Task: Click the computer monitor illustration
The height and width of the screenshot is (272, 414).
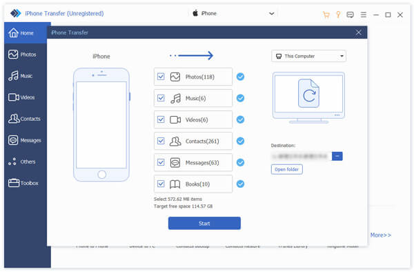Action: coord(308,97)
